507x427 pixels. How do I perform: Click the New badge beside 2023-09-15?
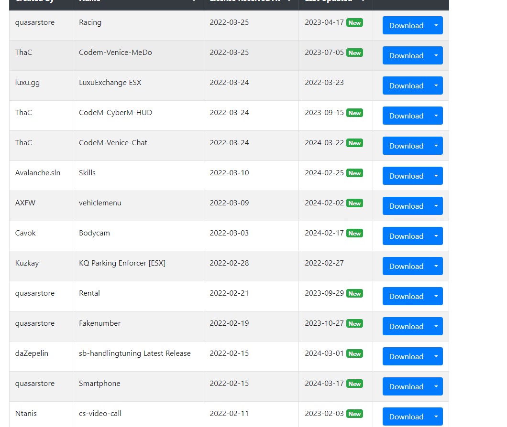pyautogui.click(x=354, y=113)
